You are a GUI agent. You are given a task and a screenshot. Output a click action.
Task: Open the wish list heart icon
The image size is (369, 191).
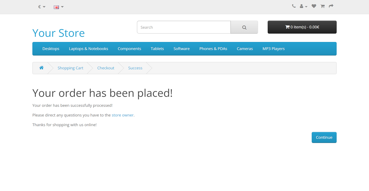click(314, 6)
